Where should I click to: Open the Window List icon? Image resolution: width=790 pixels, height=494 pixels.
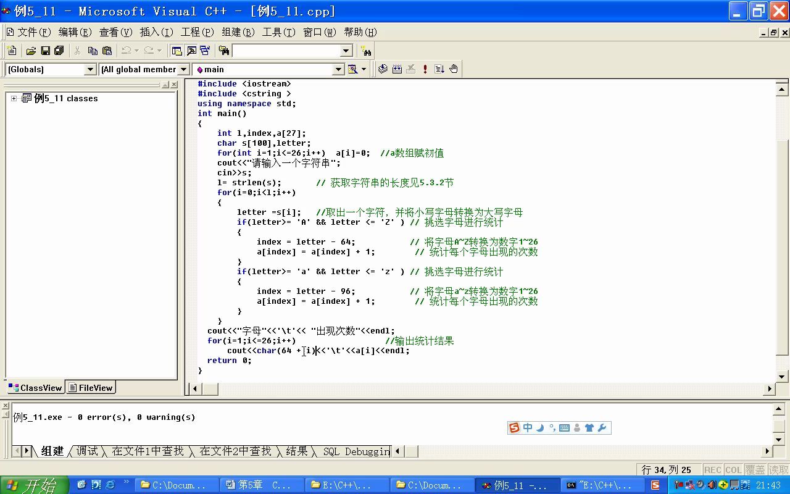pyautogui.click(x=205, y=51)
